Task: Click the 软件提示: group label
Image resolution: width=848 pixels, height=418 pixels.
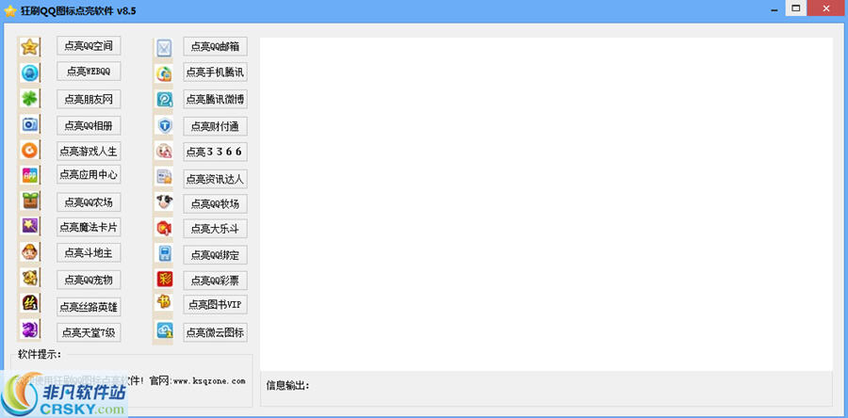Action: [40, 354]
